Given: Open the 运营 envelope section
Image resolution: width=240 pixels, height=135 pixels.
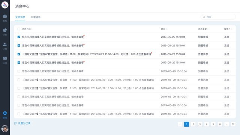Looking at the screenshot, I should (x=5, y=60).
